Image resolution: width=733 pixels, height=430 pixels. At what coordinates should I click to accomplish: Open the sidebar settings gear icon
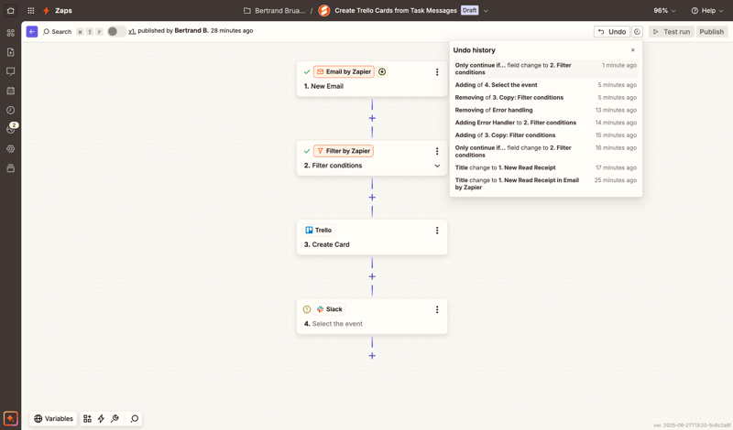(x=10, y=149)
